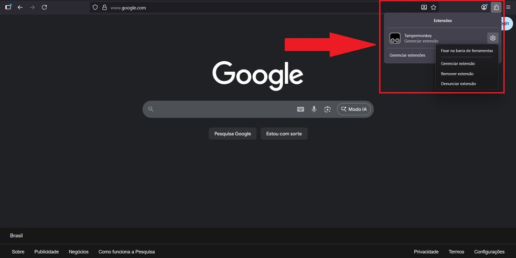This screenshot has height=258, width=516.
Task: Open the Termos footer link
Action: [x=456, y=252]
